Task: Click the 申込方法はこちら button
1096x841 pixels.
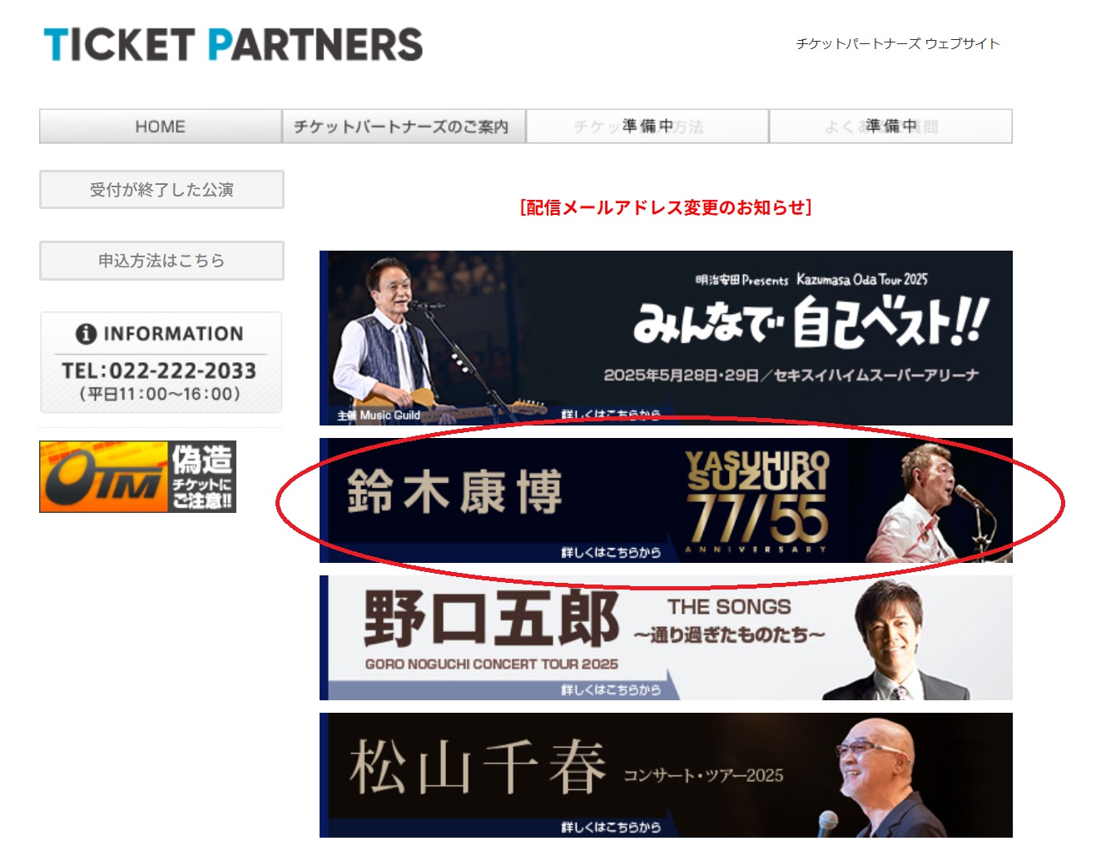Action: (x=161, y=261)
